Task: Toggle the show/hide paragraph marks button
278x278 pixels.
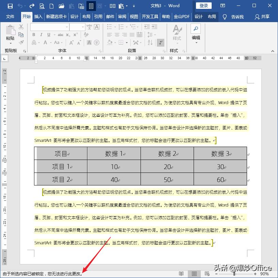Action: [161, 43]
